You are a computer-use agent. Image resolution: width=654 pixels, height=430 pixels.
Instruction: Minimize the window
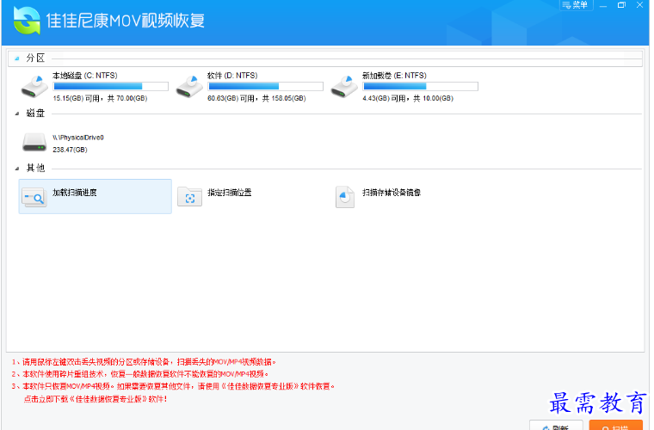[603, 5]
